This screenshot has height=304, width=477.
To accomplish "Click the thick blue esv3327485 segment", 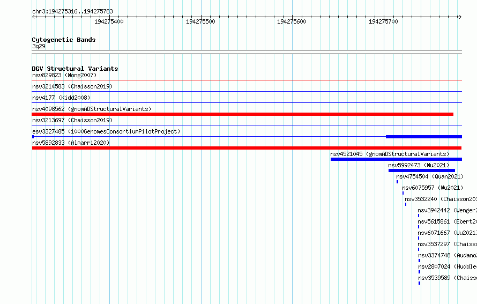I will pyautogui.click(x=424, y=137).
